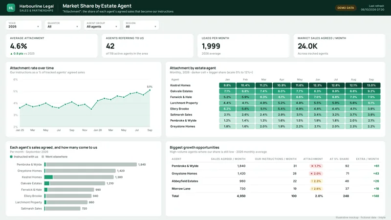Open the Region filter dropdown
391x220 pixels.
141,25
